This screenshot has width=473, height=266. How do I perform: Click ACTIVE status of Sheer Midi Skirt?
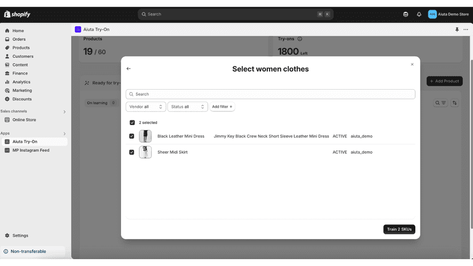(x=340, y=152)
